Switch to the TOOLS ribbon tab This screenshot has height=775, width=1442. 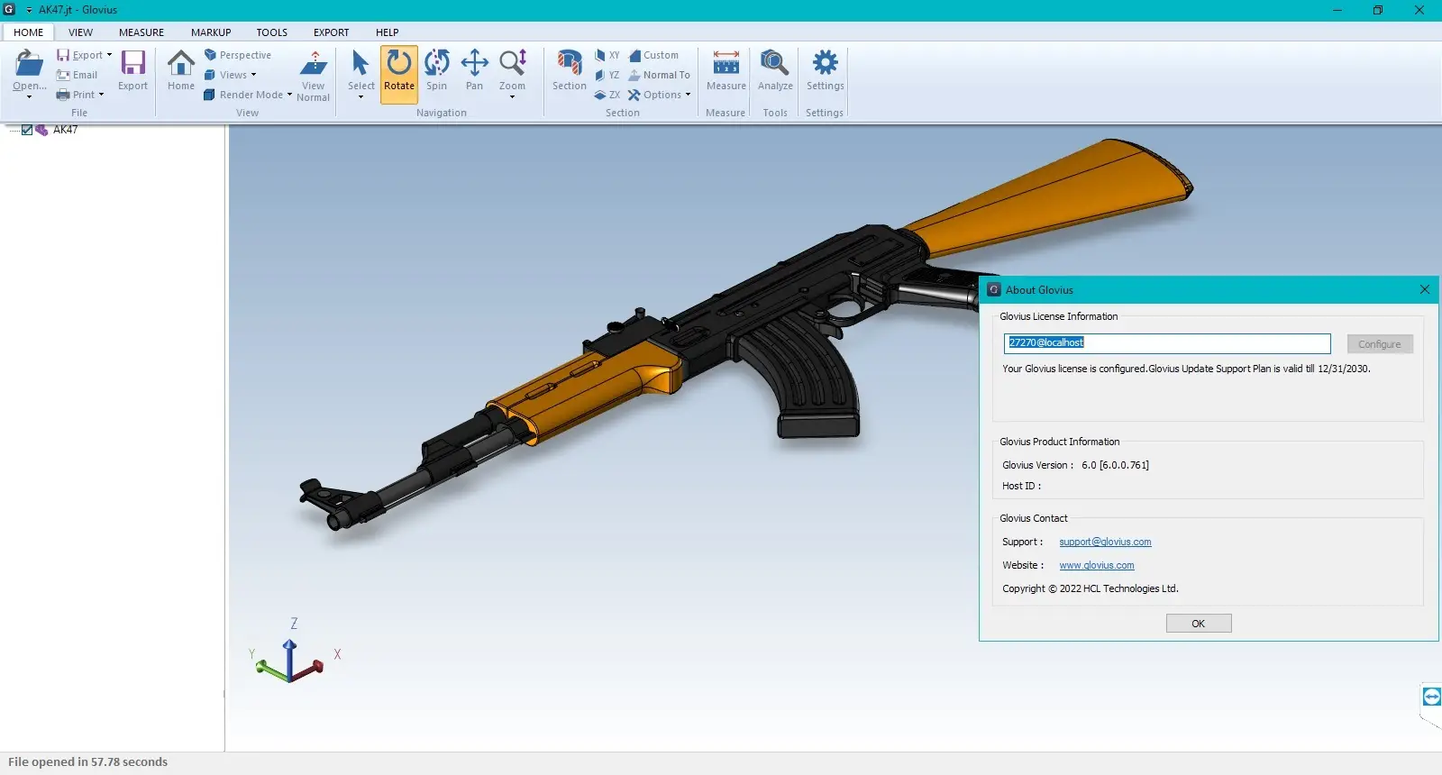[271, 32]
